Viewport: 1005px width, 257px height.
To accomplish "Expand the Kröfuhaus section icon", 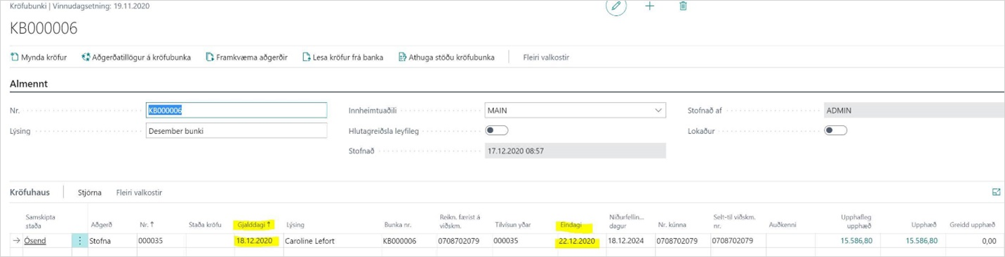I will (997, 192).
